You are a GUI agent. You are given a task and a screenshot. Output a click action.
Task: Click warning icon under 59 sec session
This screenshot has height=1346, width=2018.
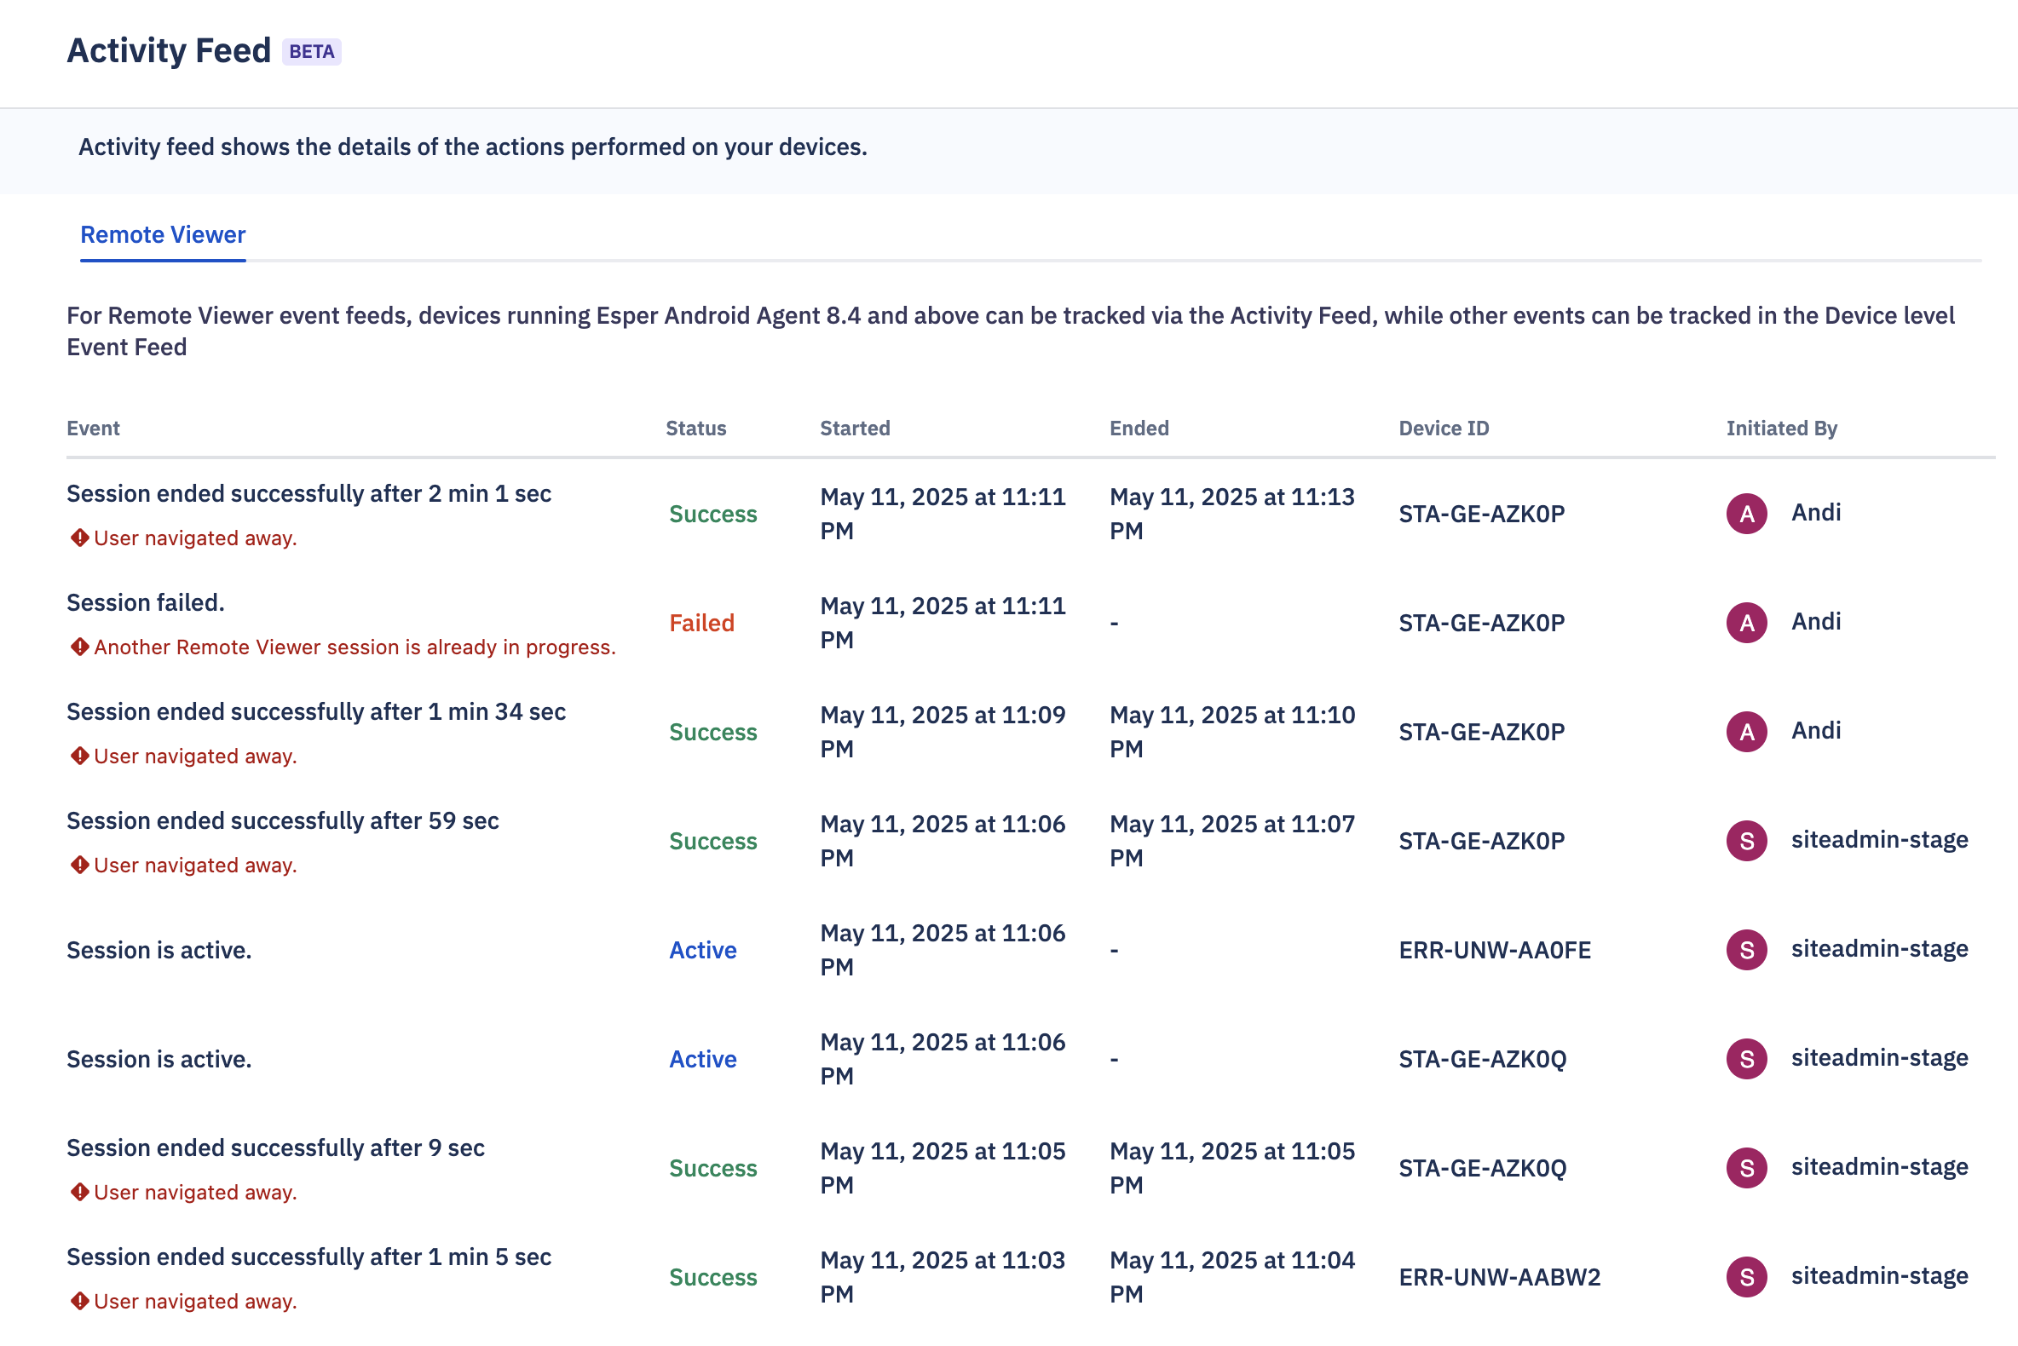click(80, 865)
